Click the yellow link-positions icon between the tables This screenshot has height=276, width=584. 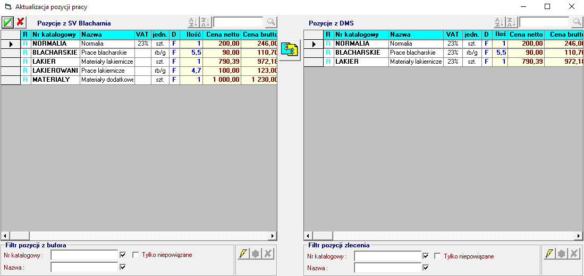290,49
